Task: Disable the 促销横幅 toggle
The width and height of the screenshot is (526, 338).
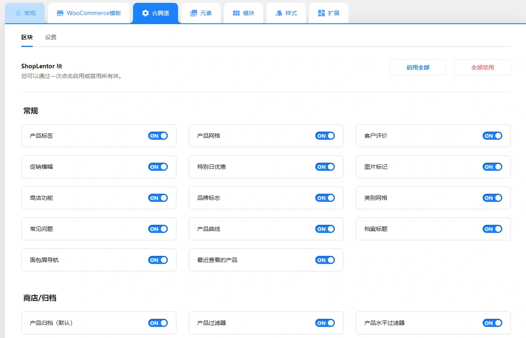Action: (x=158, y=167)
